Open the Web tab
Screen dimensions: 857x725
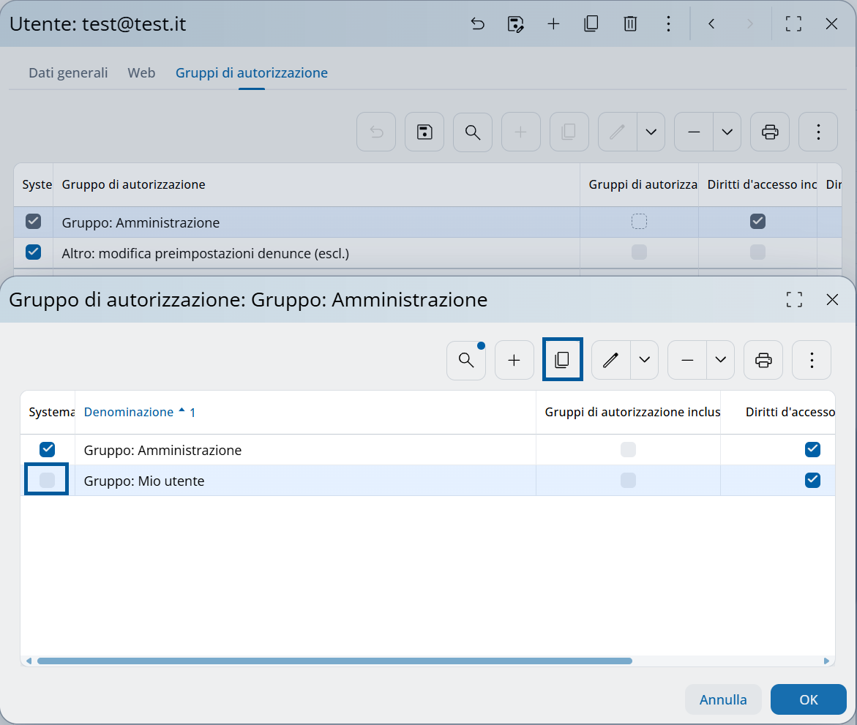pos(141,73)
